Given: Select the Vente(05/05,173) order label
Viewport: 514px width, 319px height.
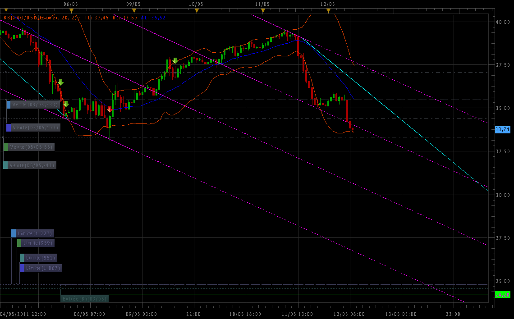Looking at the screenshot, I should [x=35, y=128].
